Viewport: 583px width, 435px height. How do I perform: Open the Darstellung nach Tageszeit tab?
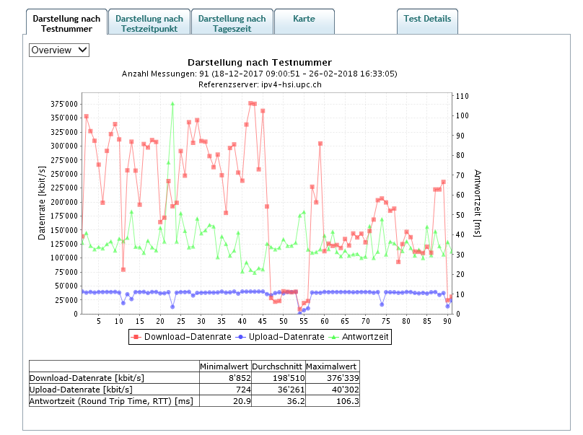(x=232, y=23)
